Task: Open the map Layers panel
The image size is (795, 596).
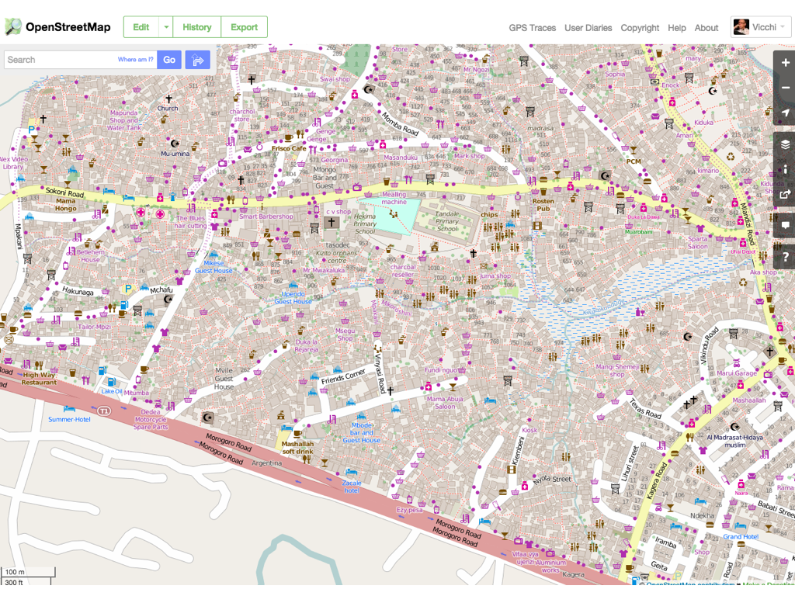Action: 786,145
